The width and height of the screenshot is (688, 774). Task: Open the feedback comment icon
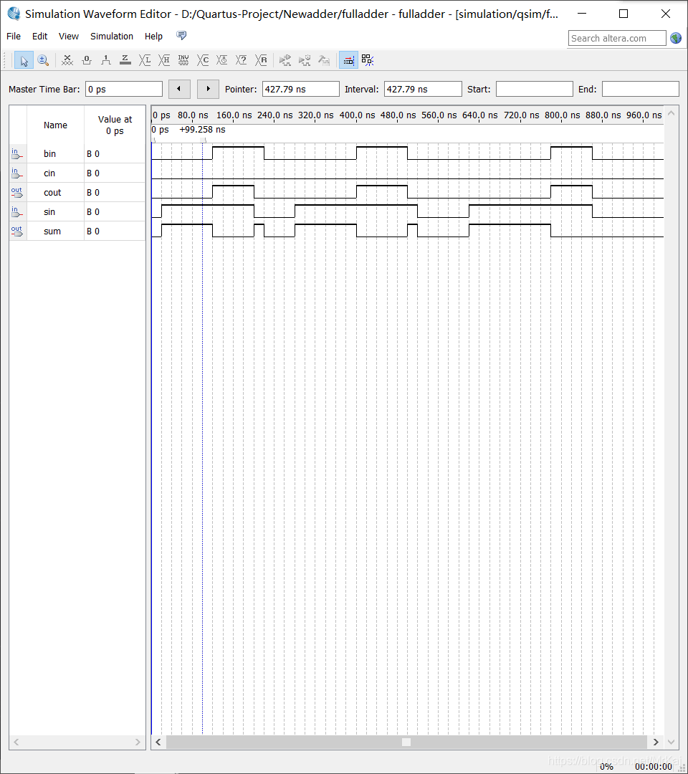point(181,36)
